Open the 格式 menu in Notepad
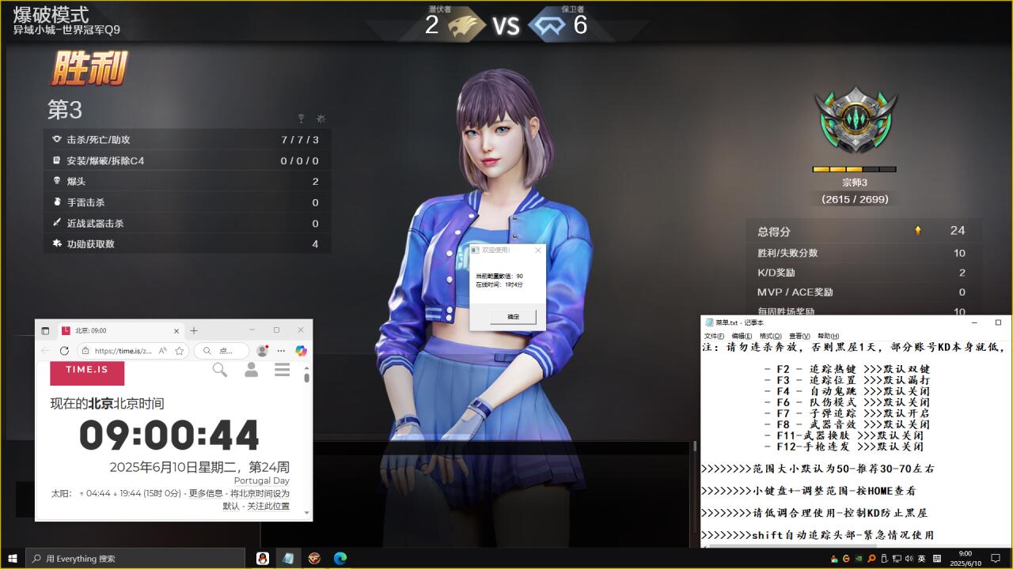1013x569 pixels. (x=770, y=336)
